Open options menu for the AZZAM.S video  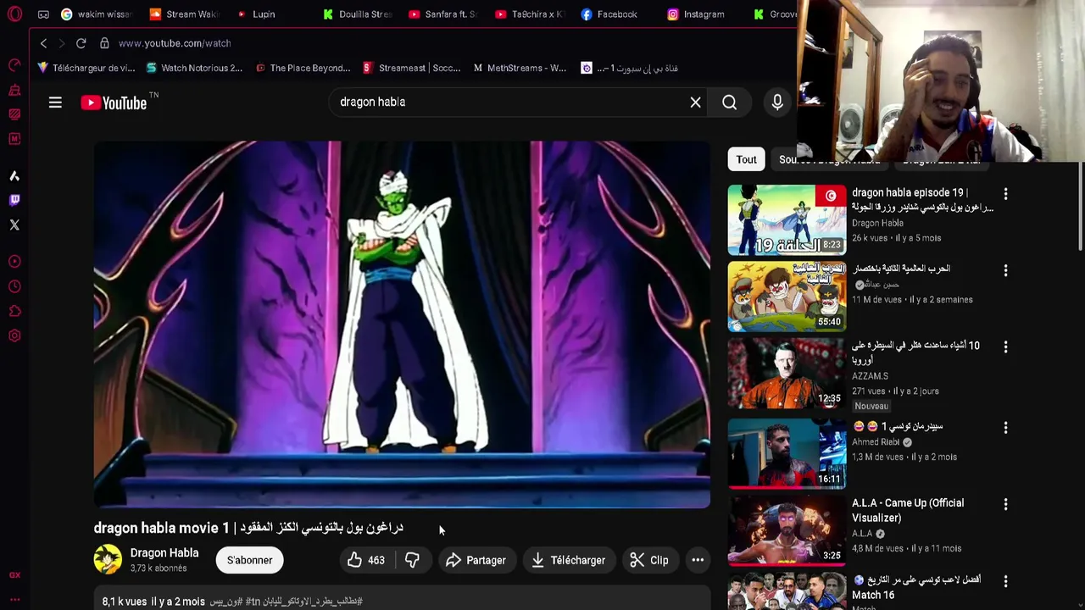pyautogui.click(x=1005, y=347)
